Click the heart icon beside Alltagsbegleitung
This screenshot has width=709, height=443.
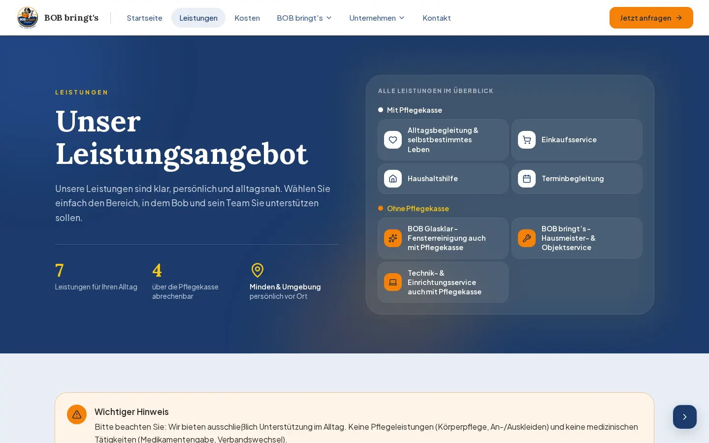(393, 140)
